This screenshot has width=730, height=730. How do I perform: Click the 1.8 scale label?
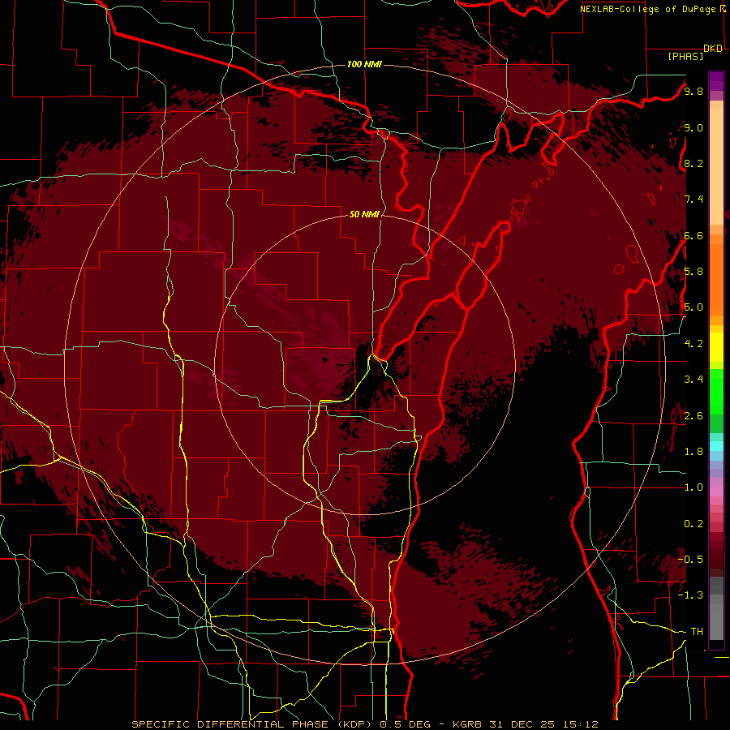click(x=693, y=452)
